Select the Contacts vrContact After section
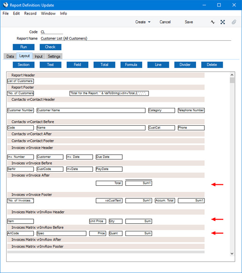Viewport: 242px width, 273px height. (x=106, y=134)
